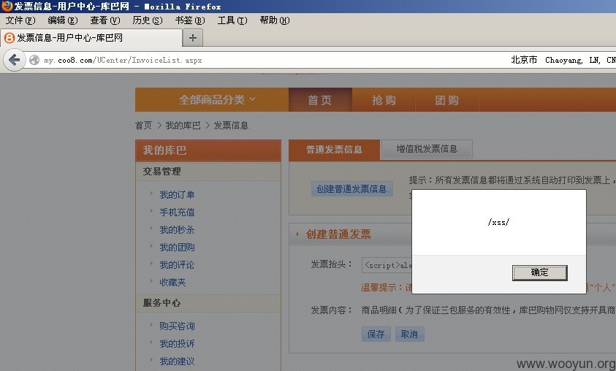The image size is (616, 371).
Task: Click 创建普通发票信息 button
Action: [351, 189]
